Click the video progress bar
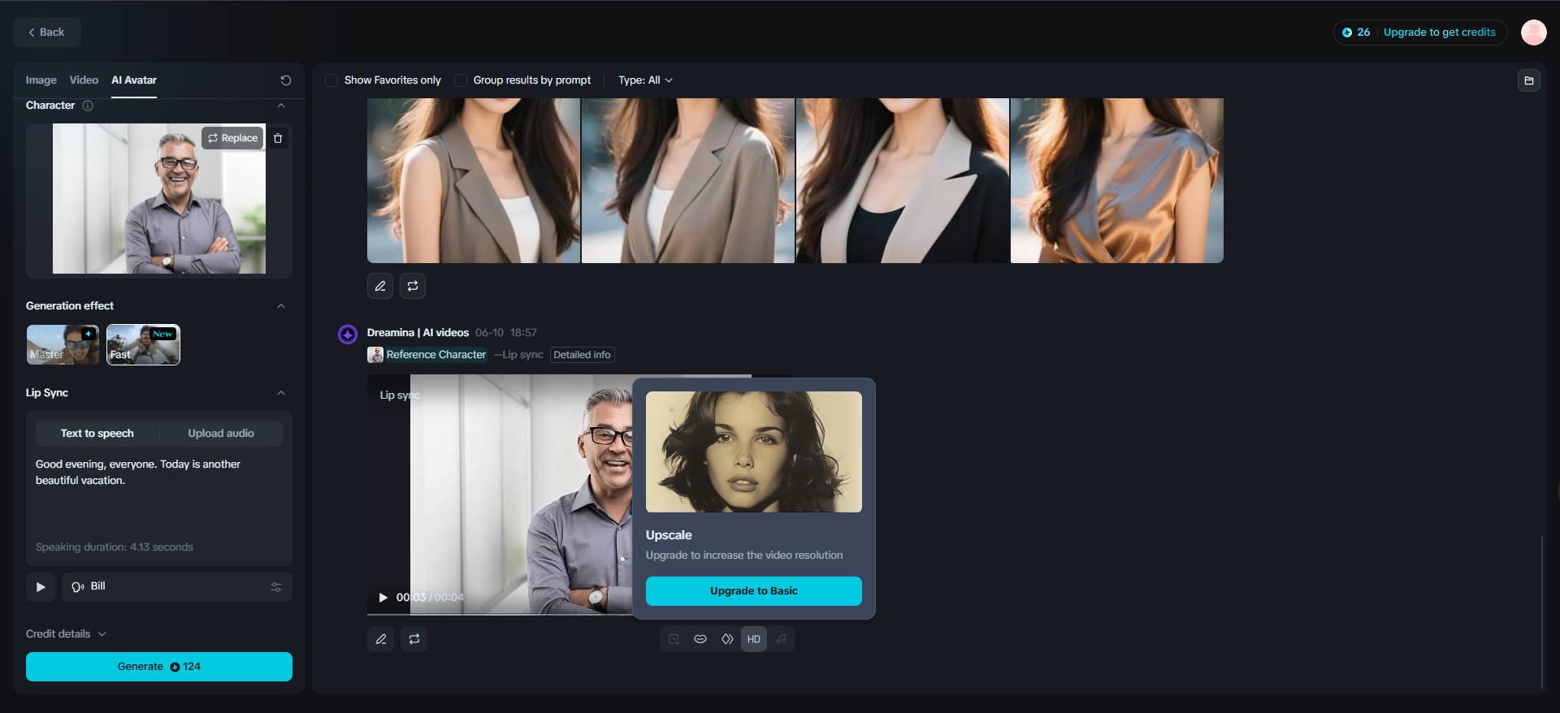The image size is (1560, 713). pos(500,614)
